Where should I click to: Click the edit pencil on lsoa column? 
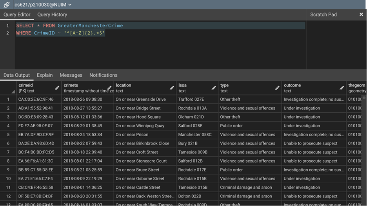point(214,88)
